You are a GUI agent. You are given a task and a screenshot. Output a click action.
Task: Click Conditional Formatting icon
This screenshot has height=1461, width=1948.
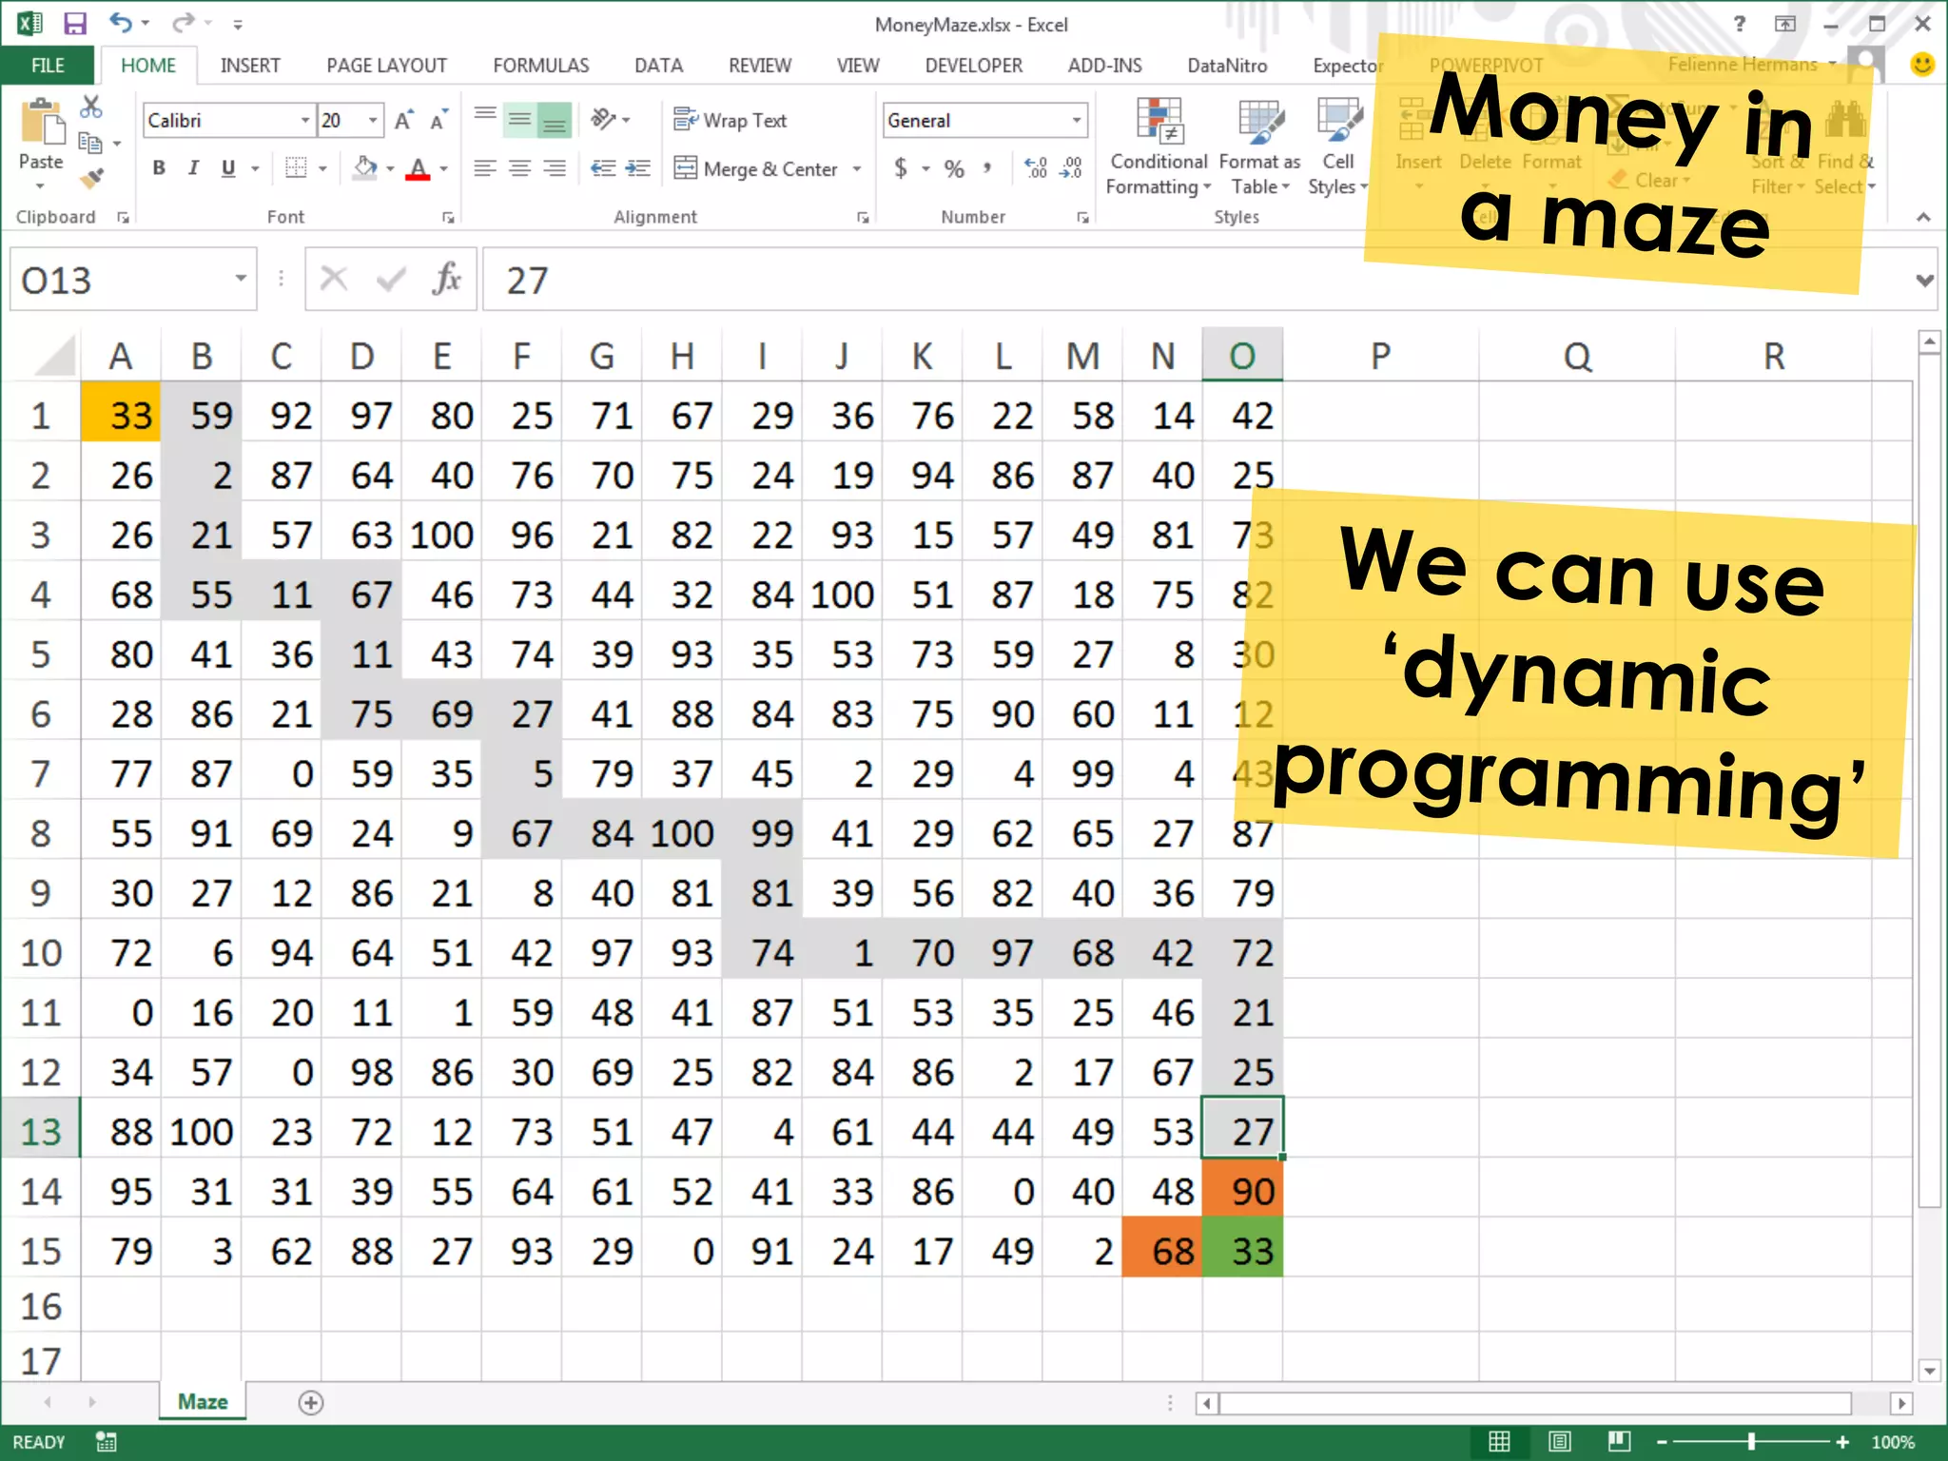(1158, 146)
